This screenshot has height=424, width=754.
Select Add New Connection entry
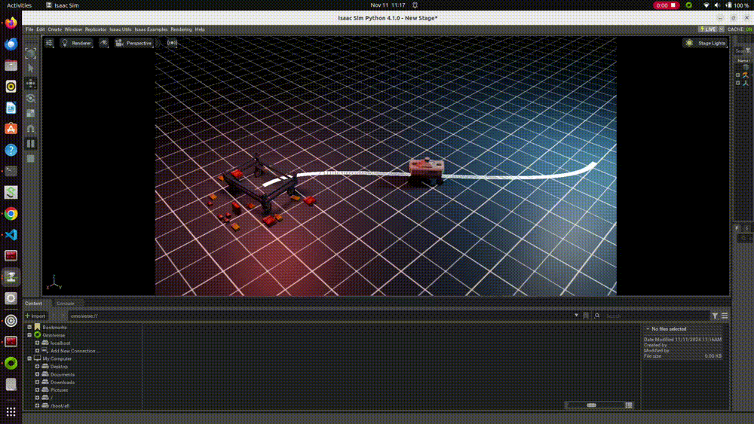[75, 351]
